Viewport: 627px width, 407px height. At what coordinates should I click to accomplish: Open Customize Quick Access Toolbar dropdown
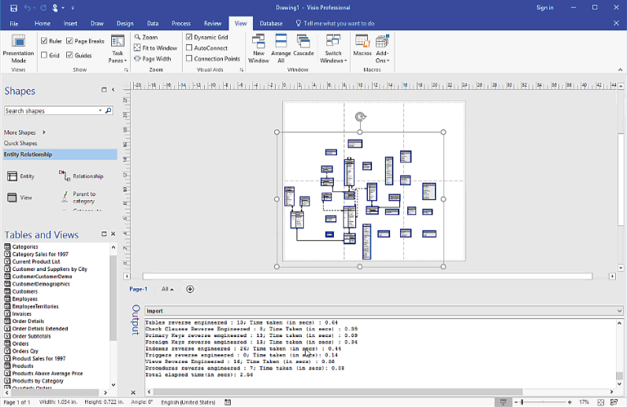click(x=72, y=8)
